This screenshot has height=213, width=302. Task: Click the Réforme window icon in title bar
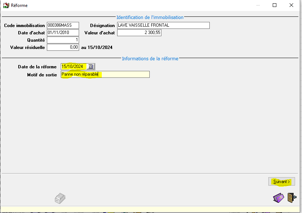6,5
